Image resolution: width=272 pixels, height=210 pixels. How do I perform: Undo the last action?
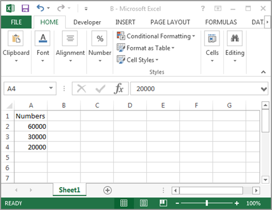point(41,8)
